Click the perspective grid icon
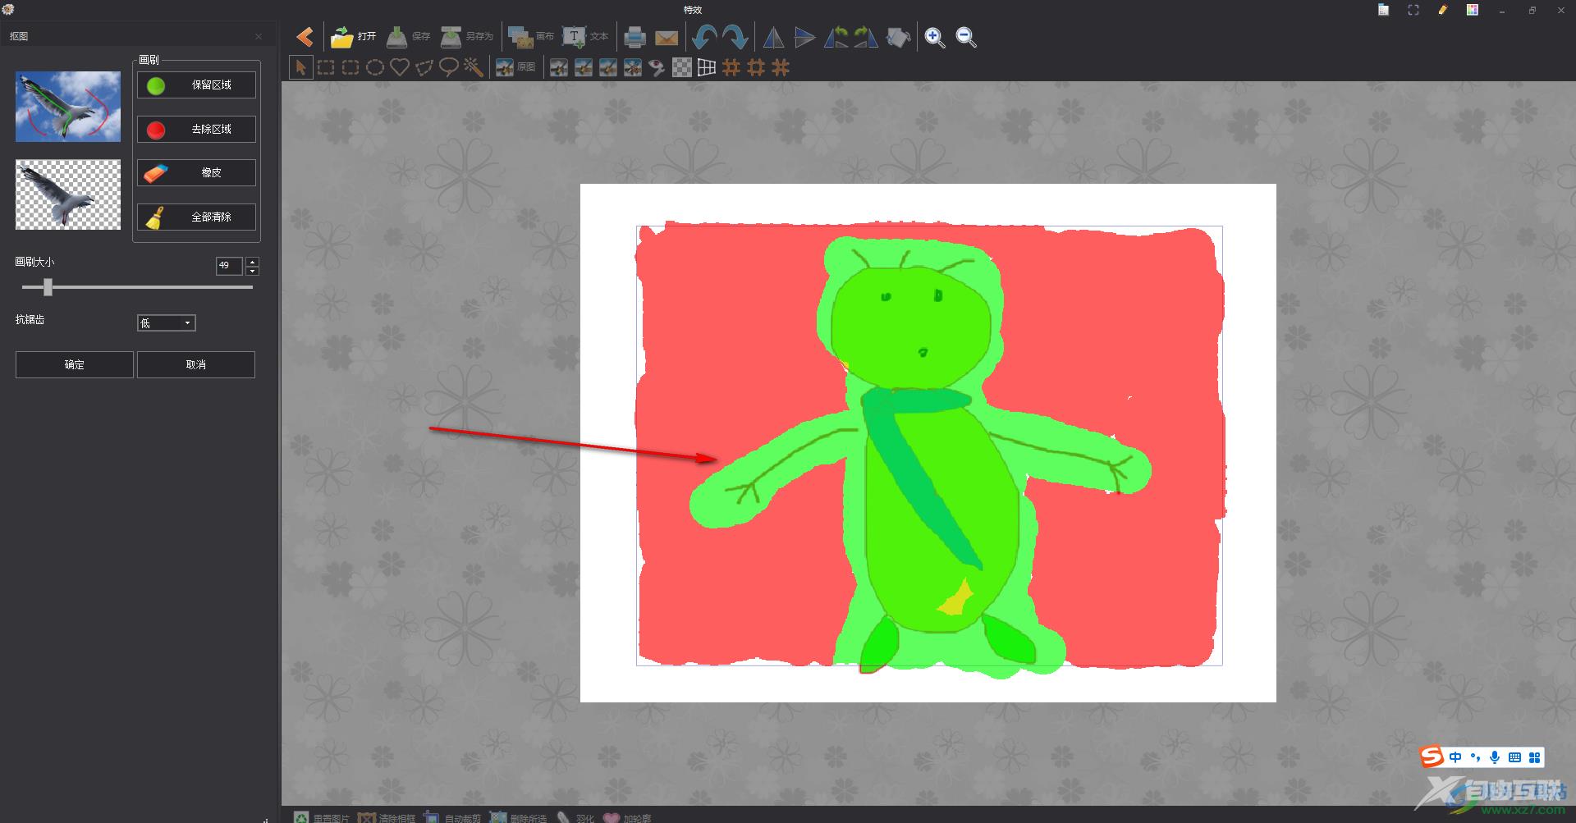Image resolution: width=1576 pixels, height=823 pixels. point(707,67)
